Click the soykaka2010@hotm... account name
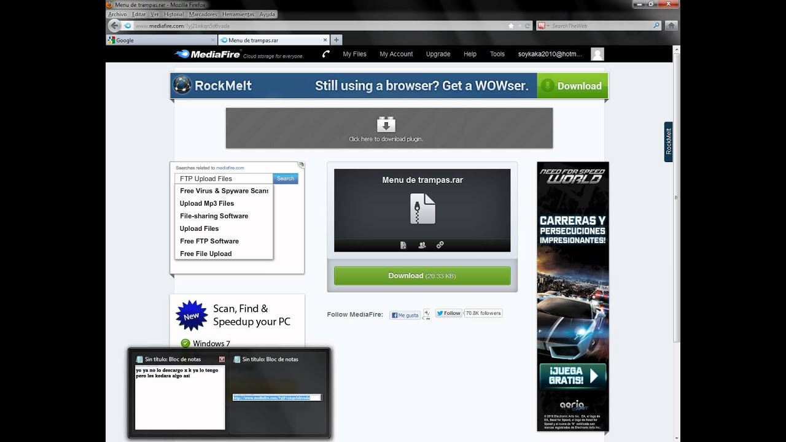Screen dimensions: 786x442 coord(550,54)
